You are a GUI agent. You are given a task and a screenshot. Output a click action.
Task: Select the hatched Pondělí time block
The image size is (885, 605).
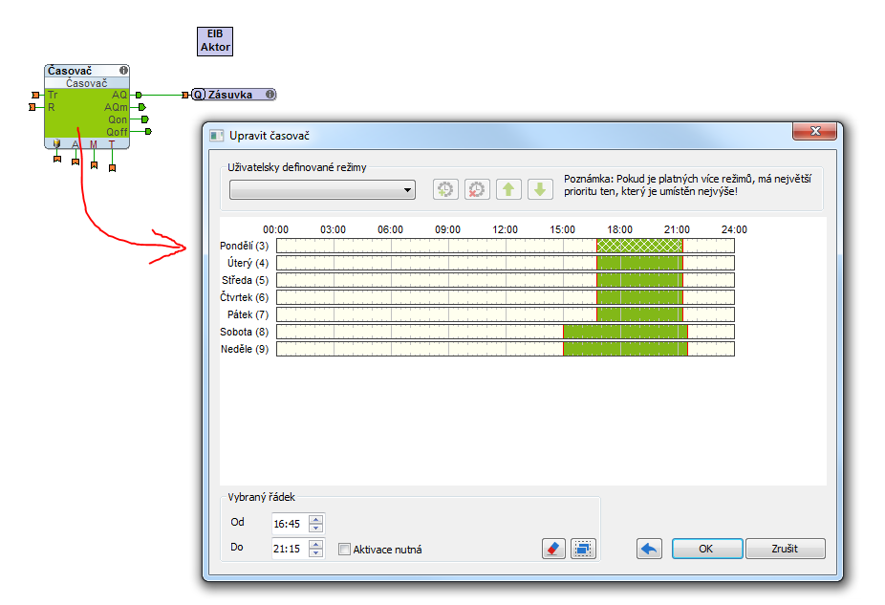(639, 246)
